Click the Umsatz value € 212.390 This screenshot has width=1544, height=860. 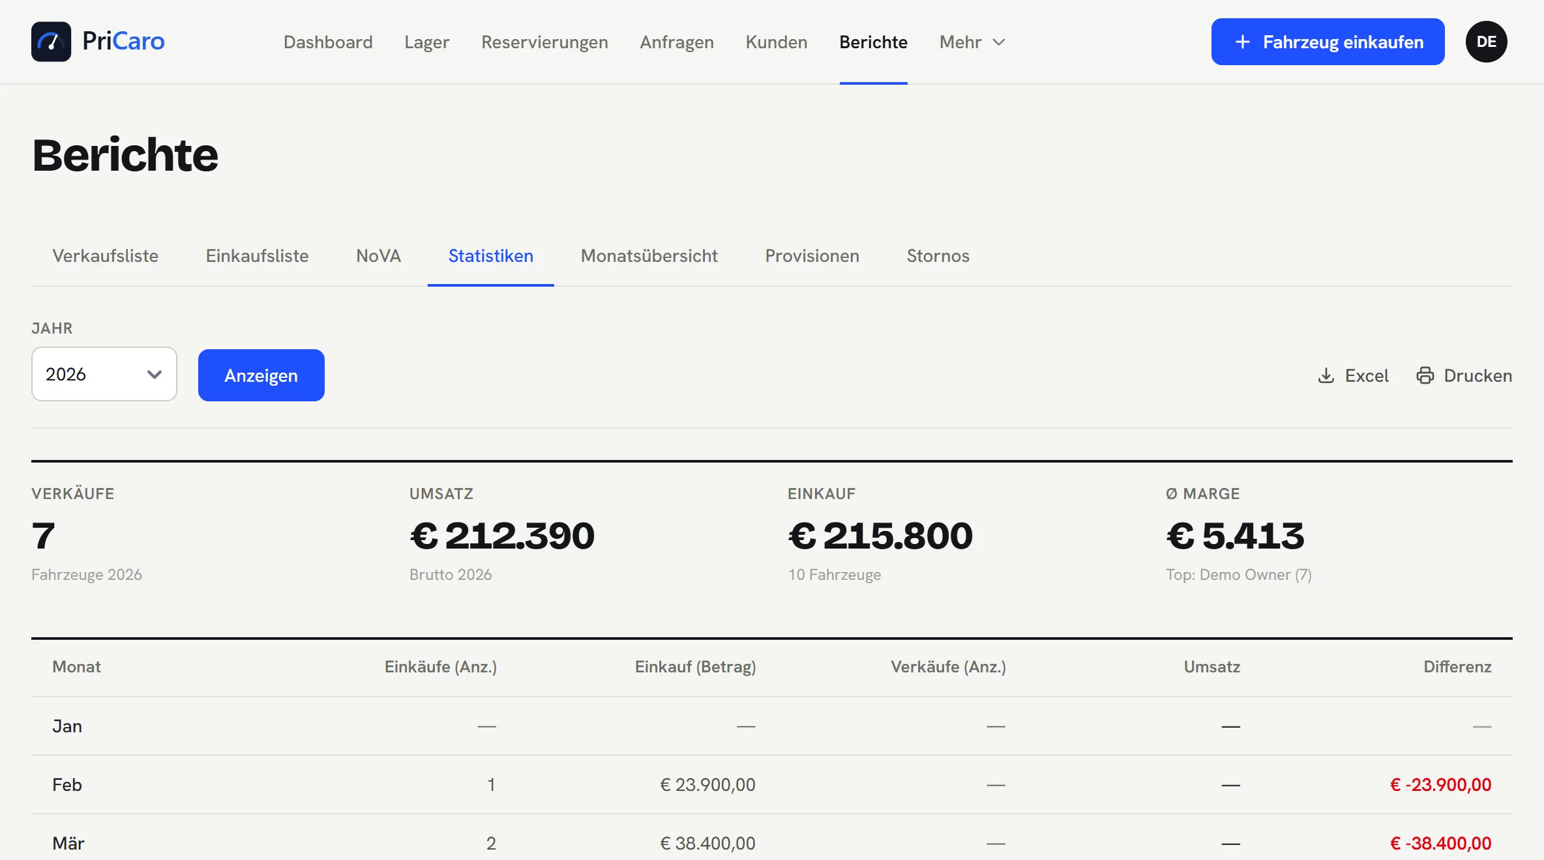(502, 536)
